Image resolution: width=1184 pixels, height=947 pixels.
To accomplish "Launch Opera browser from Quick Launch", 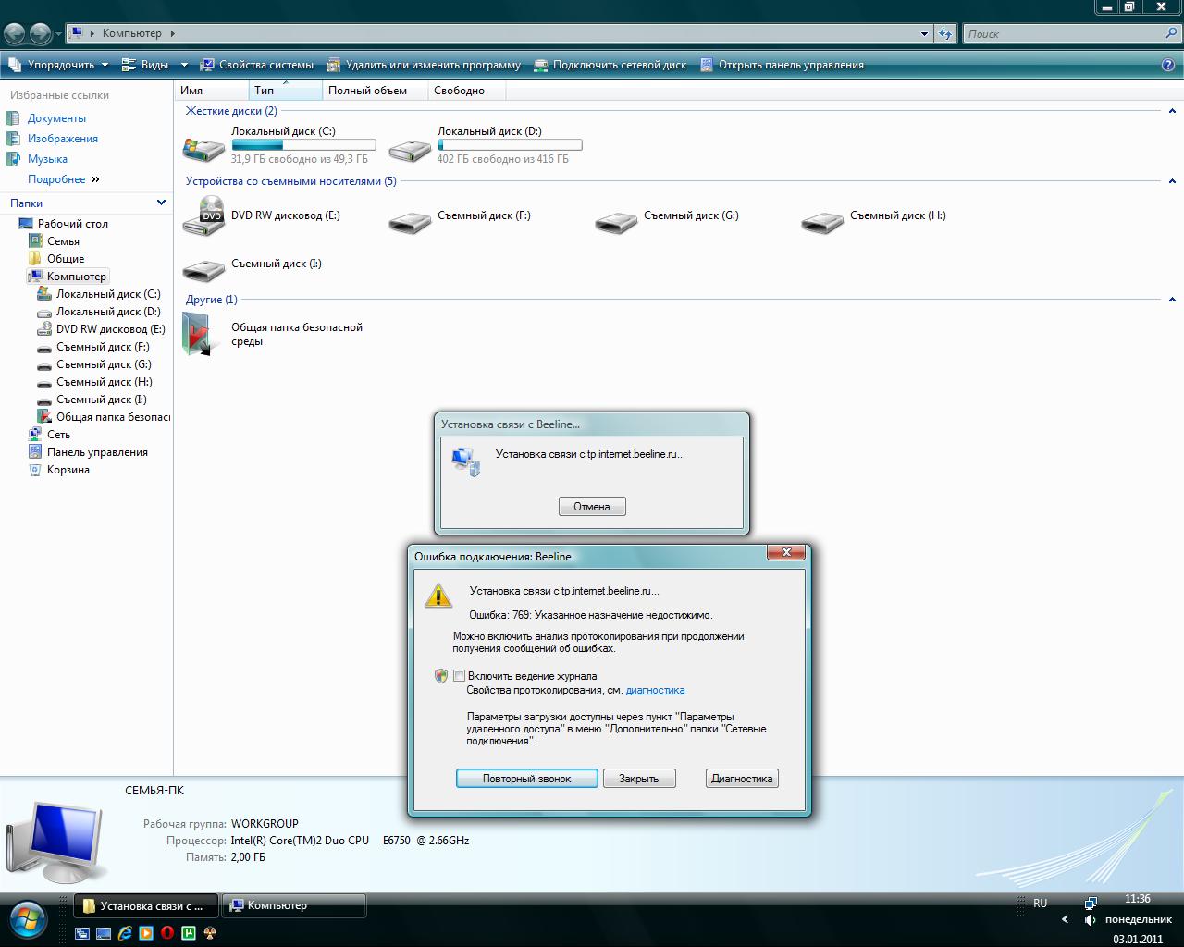I will click(167, 933).
